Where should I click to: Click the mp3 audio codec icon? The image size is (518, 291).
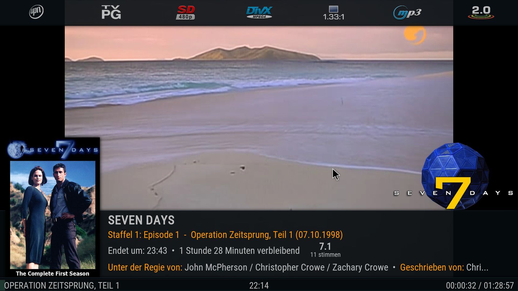click(407, 13)
